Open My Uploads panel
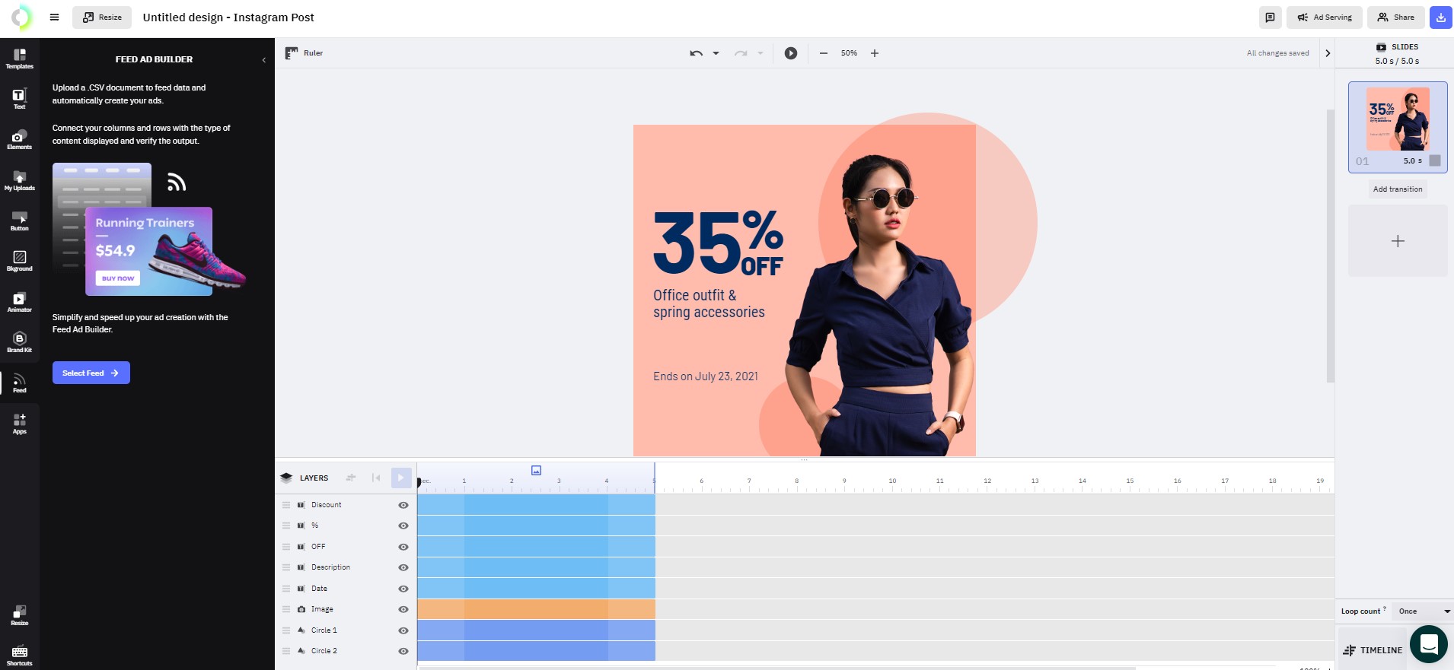 [x=20, y=180]
